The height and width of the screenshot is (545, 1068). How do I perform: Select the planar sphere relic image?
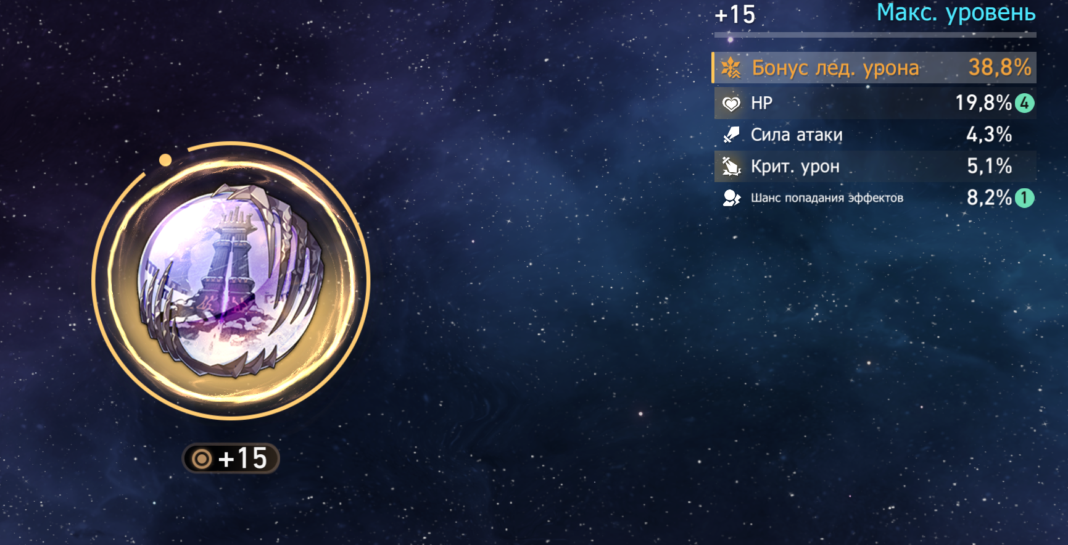point(231,281)
